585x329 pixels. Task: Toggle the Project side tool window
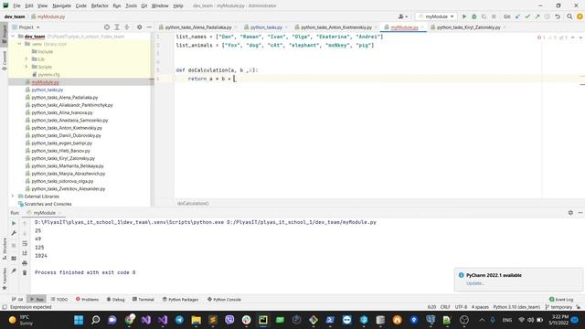[x=4, y=34]
